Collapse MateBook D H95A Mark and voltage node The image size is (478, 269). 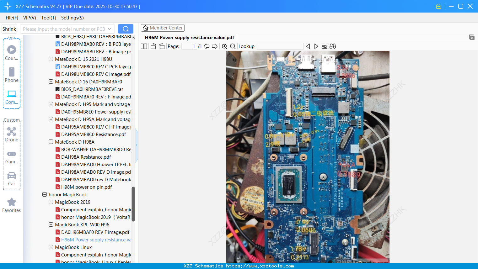(x=51, y=119)
